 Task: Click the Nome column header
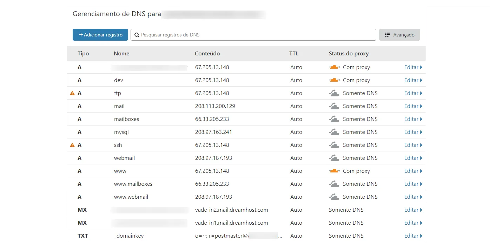coord(121,54)
